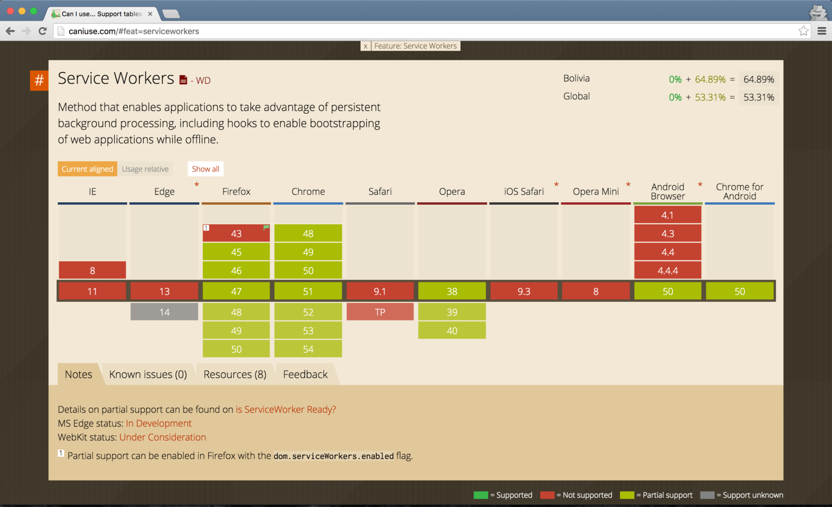Click the Chrome for Android header
The width and height of the screenshot is (832, 507).
click(x=740, y=192)
